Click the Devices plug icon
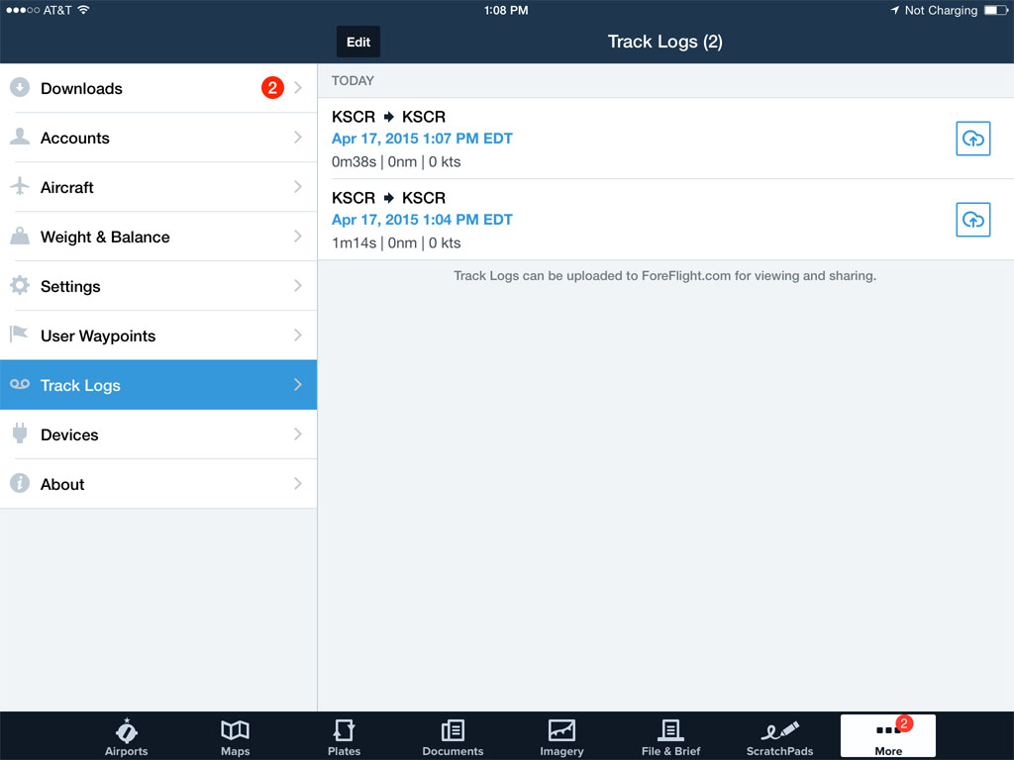Viewport: 1014px width, 760px height. pyautogui.click(x=20, y=433)
